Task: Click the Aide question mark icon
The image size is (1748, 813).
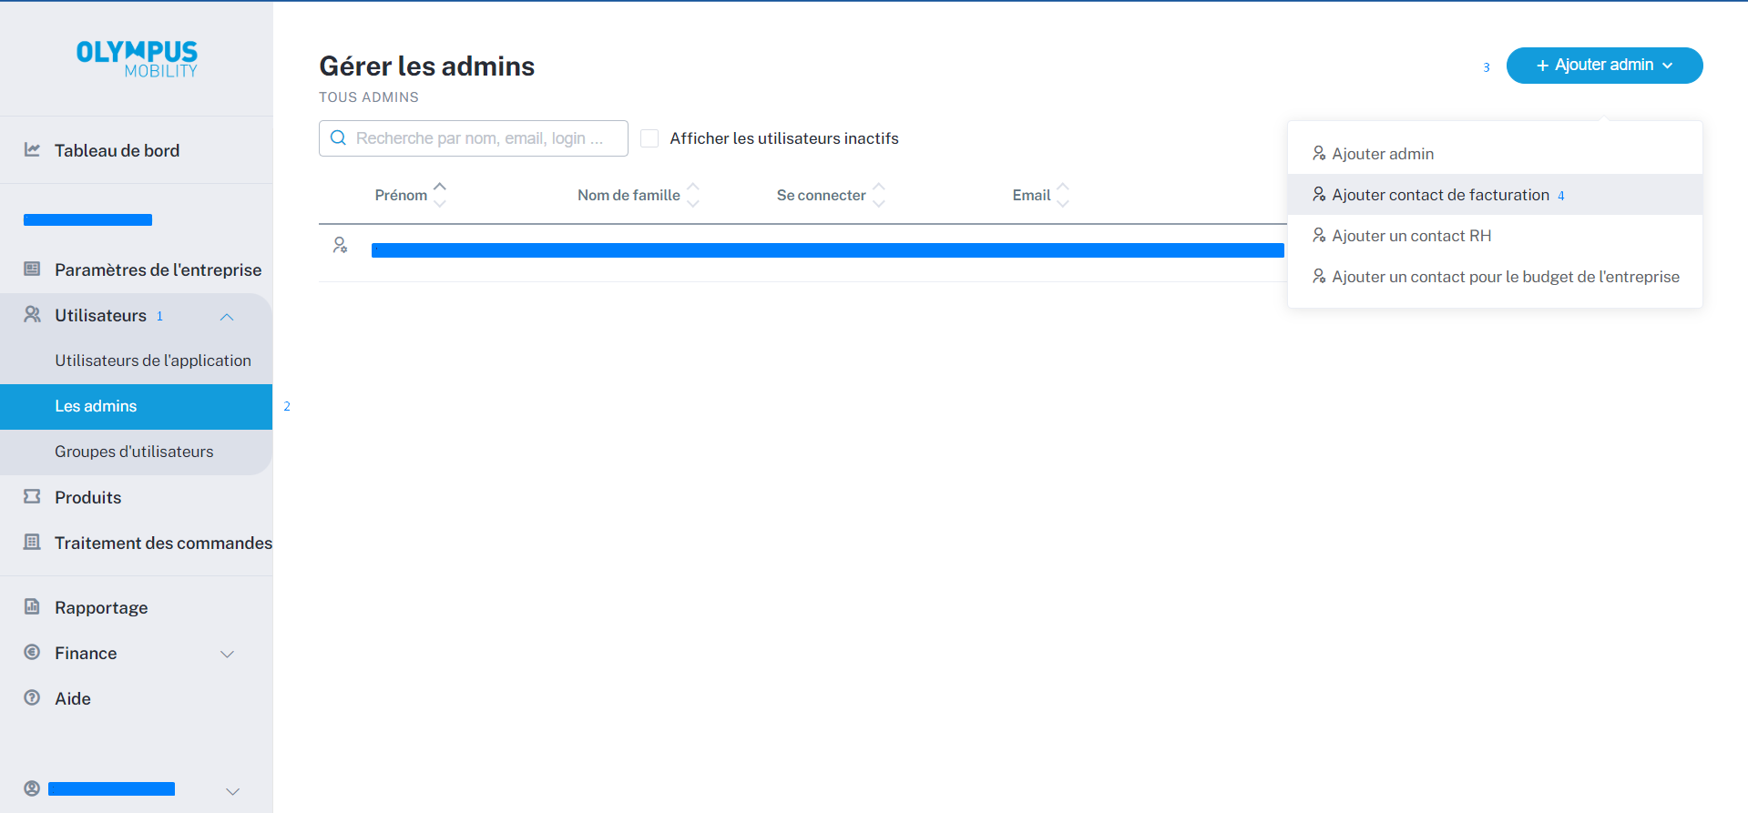Action: pos(32,697)
